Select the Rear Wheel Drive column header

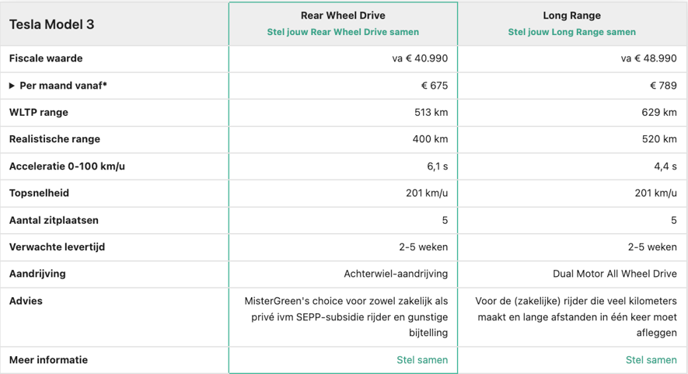coord(343,16)
